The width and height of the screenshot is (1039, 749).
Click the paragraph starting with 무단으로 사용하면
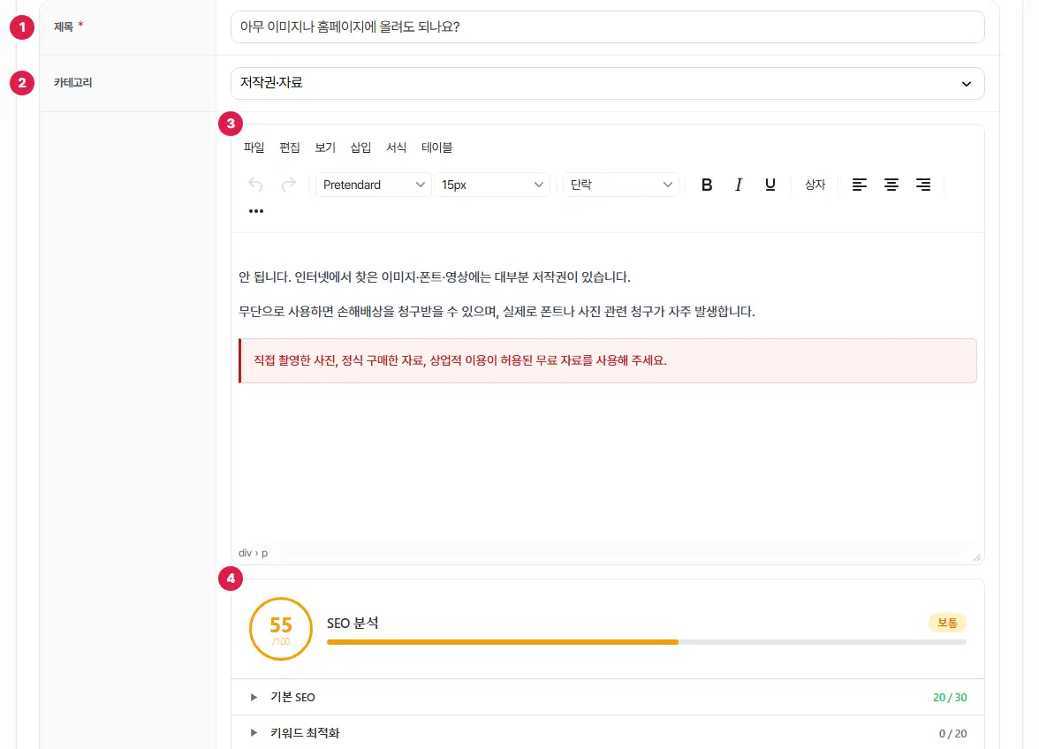click(497, 311)
